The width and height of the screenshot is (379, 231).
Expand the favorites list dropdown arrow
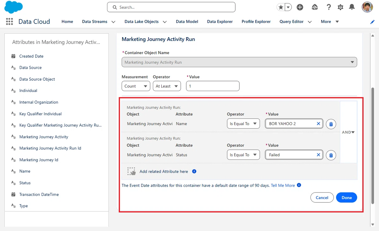pos(288,7)
